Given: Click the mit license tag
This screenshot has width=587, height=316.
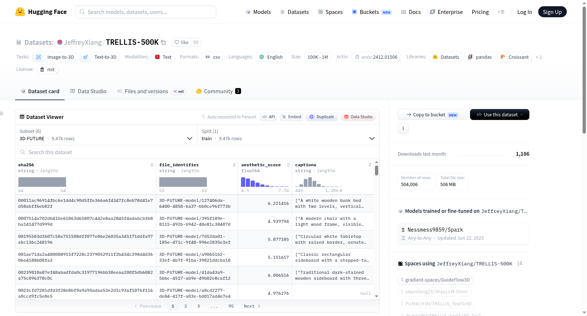Looking at the screenshot, I should [48, 69].
